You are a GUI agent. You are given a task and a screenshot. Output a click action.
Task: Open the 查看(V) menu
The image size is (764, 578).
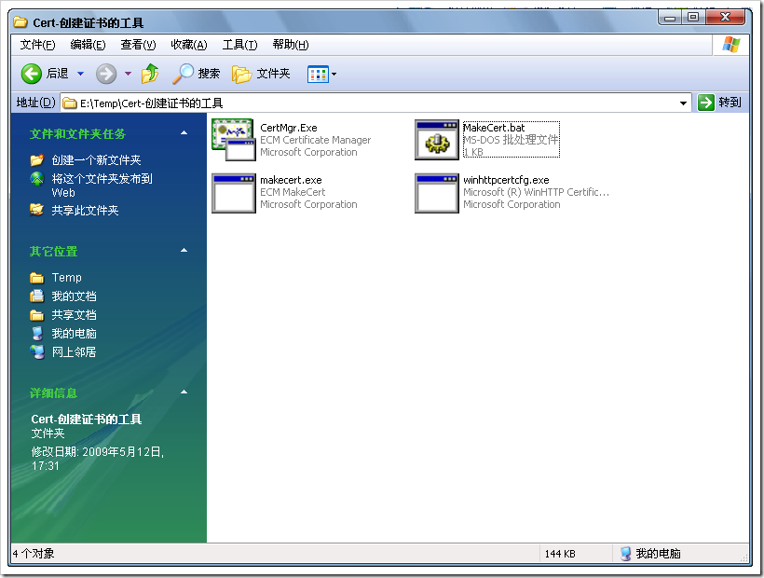coord(139,45)
